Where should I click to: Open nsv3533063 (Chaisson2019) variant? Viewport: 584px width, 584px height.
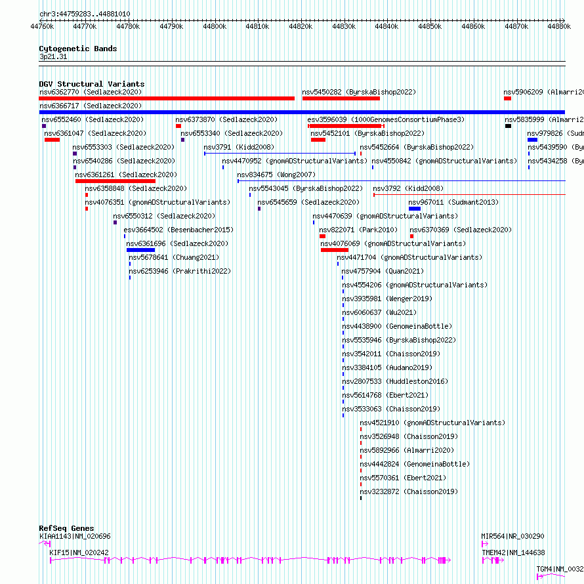[391, 409]
